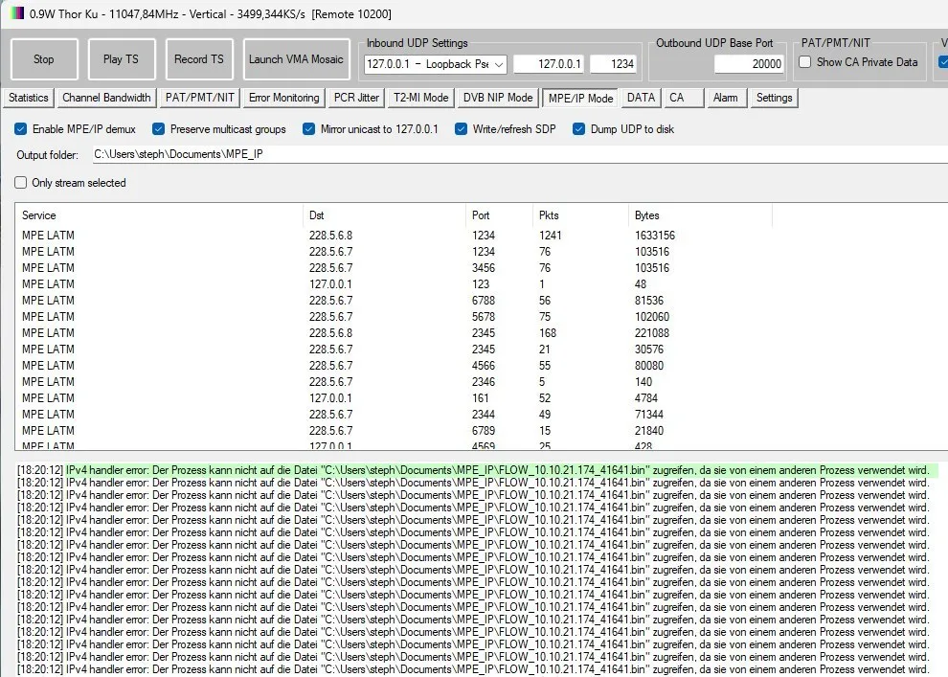Go to the Error Monitoring tab

(283, 98)
